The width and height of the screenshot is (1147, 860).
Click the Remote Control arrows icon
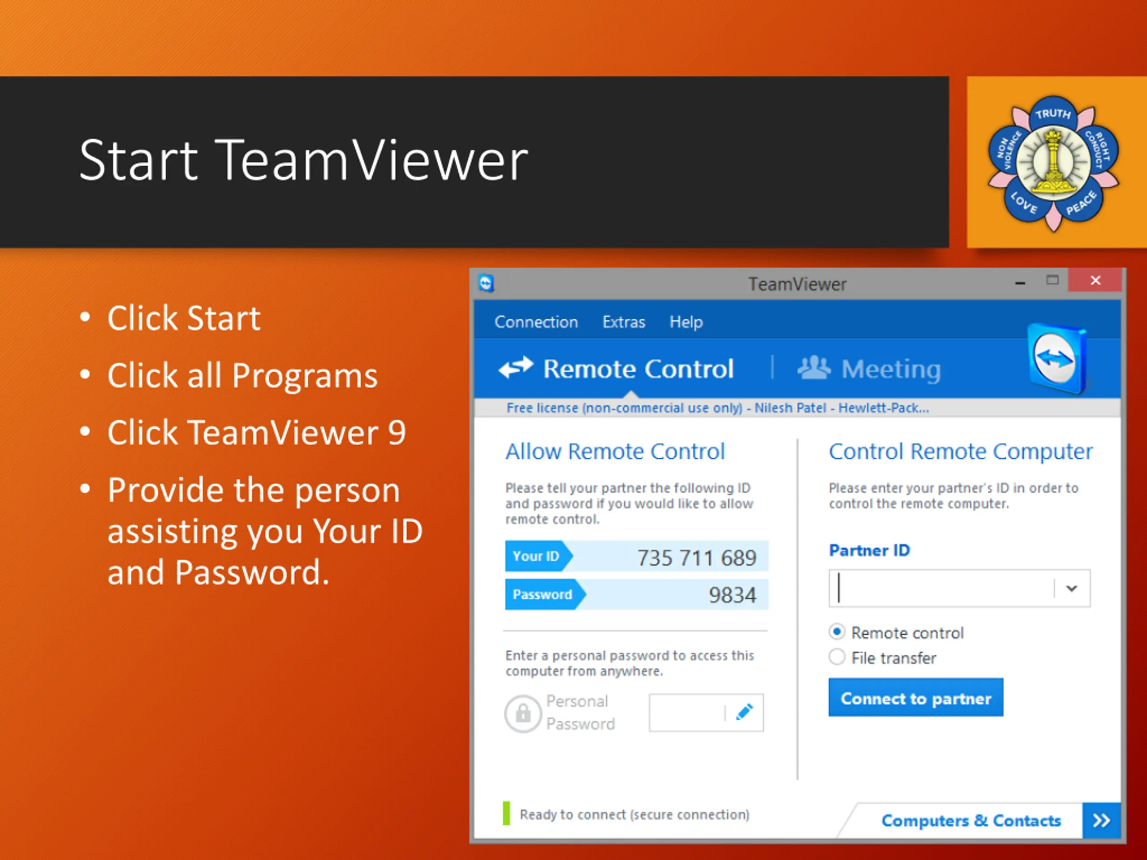pos(515,368)
